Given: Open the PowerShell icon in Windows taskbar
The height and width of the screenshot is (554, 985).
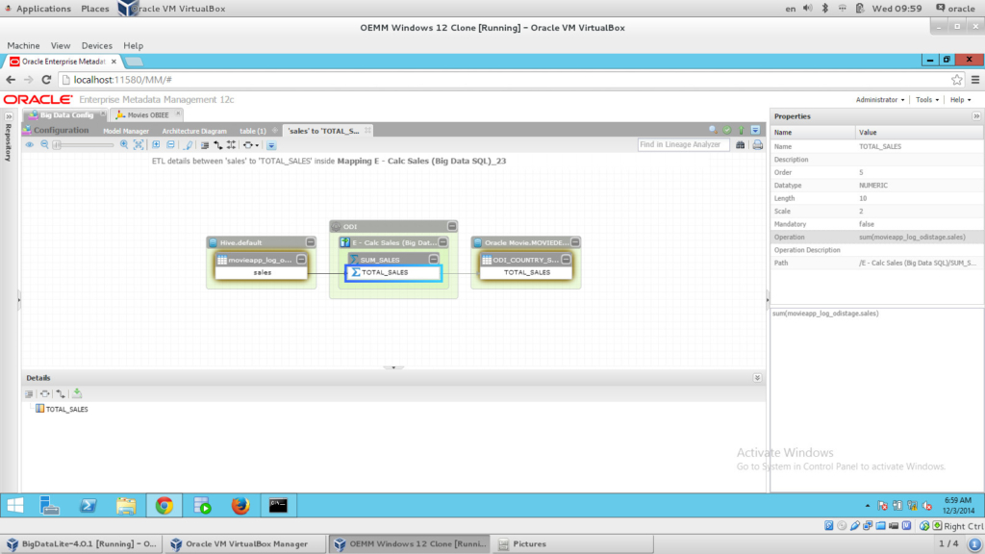Looking at the screenshot, I should pos(88,506).
